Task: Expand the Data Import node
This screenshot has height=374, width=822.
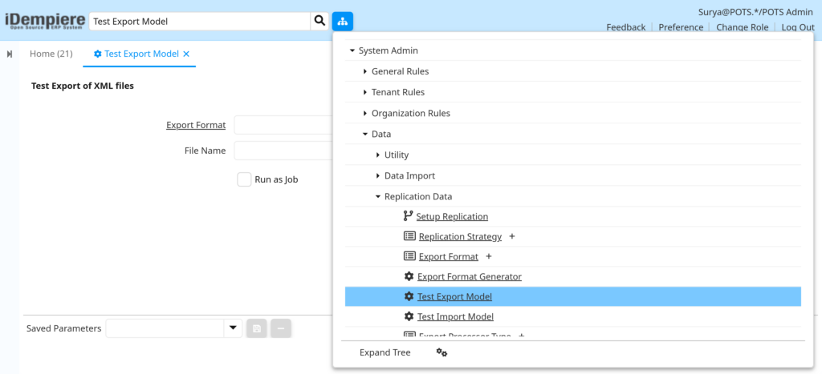Action: (378, 176)
